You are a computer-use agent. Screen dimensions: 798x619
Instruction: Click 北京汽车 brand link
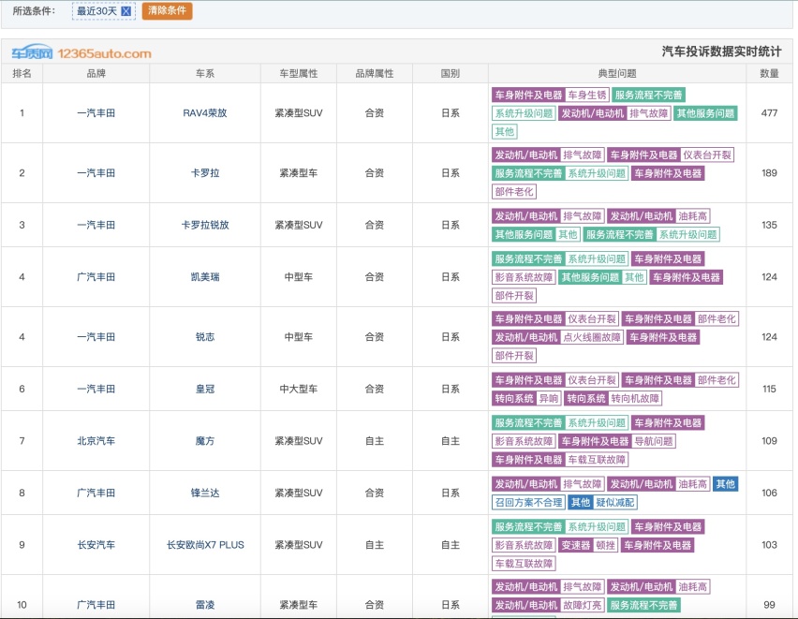(96, 441)
